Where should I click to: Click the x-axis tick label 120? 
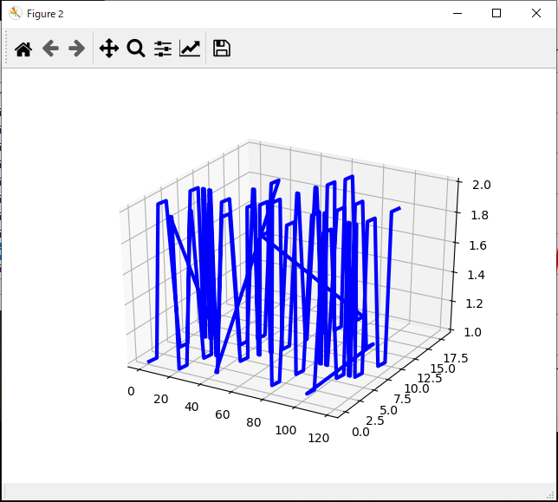[x=319, y=438]
